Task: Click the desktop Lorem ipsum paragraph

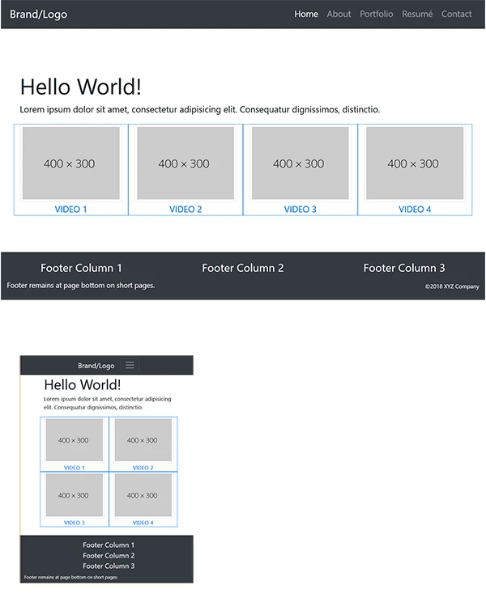Action: tap(200, 109)
